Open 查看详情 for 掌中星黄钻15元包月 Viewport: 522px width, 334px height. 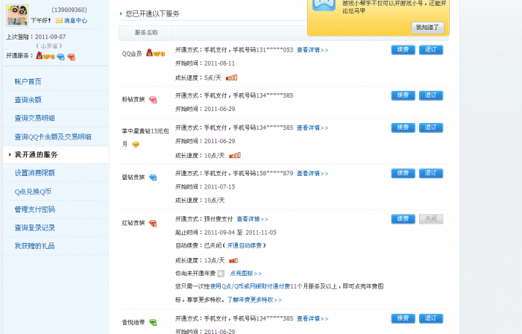tap(312, 127)
